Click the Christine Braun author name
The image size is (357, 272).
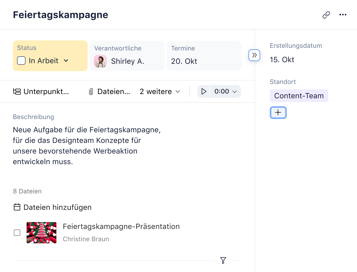tap(86, 239)
